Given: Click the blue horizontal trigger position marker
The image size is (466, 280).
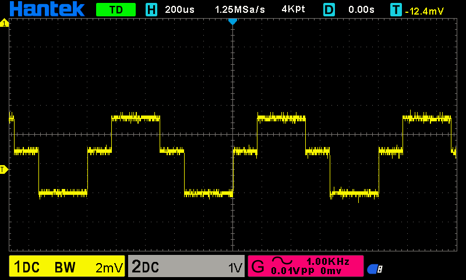Looking at the screenshot, I should 232,22.
